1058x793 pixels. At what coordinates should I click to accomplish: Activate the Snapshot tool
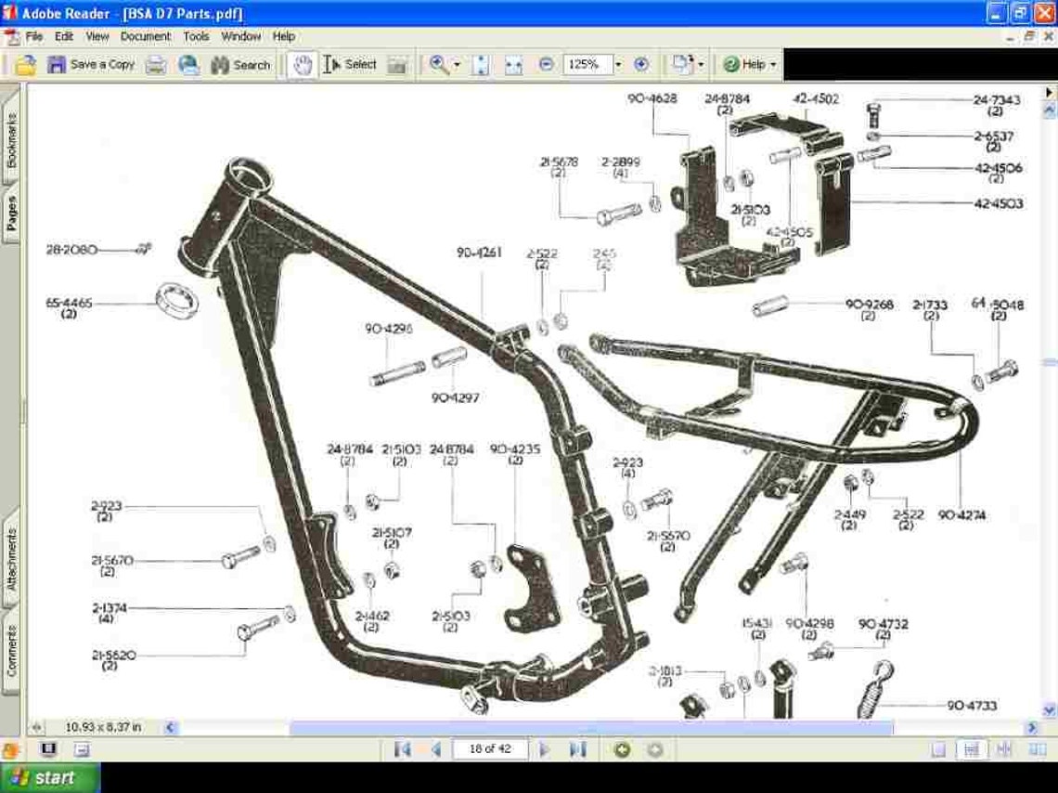pos(396,64)
